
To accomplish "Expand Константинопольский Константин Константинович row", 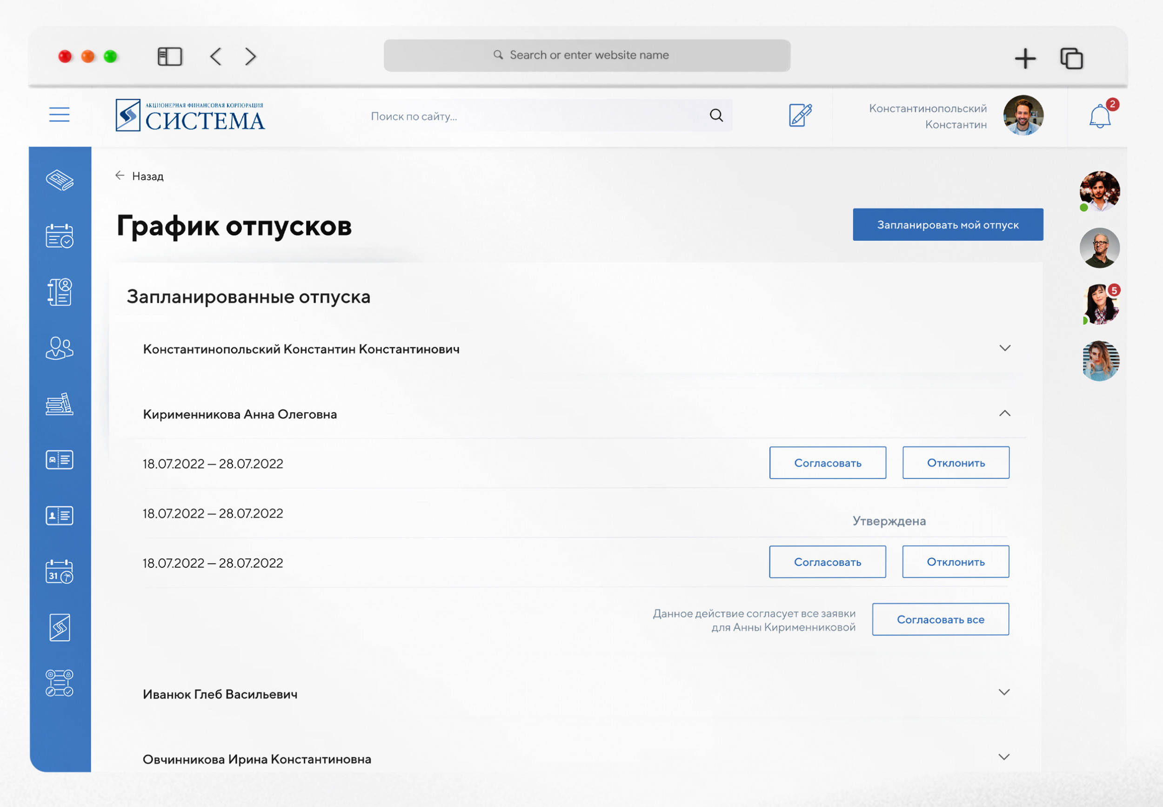I will tap(1005, 349).
